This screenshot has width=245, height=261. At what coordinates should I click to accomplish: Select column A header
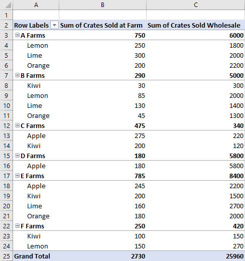point(36,5)
